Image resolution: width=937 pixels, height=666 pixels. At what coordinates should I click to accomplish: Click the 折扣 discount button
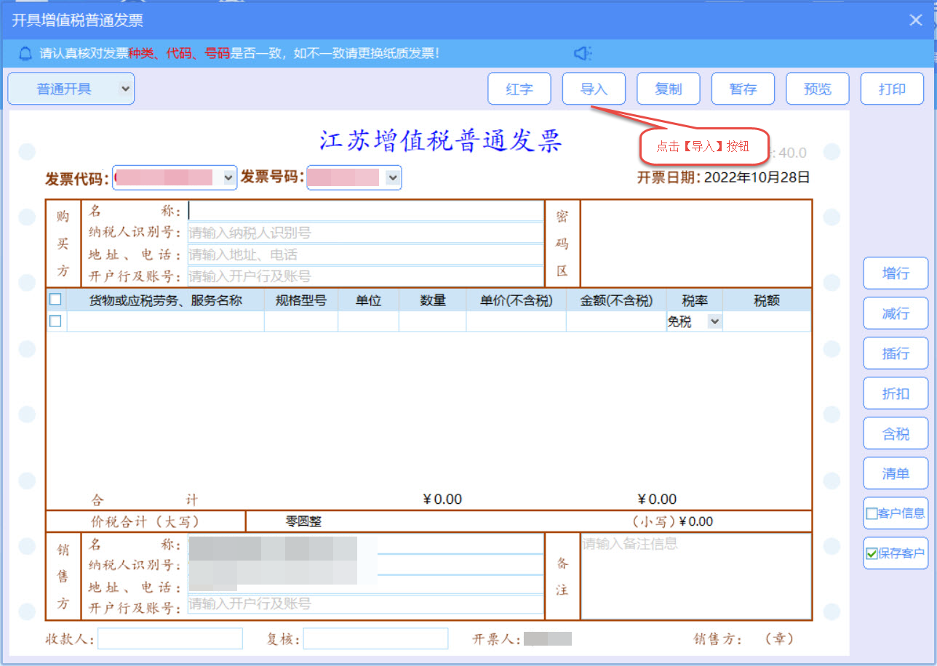[x=896, y=393]
